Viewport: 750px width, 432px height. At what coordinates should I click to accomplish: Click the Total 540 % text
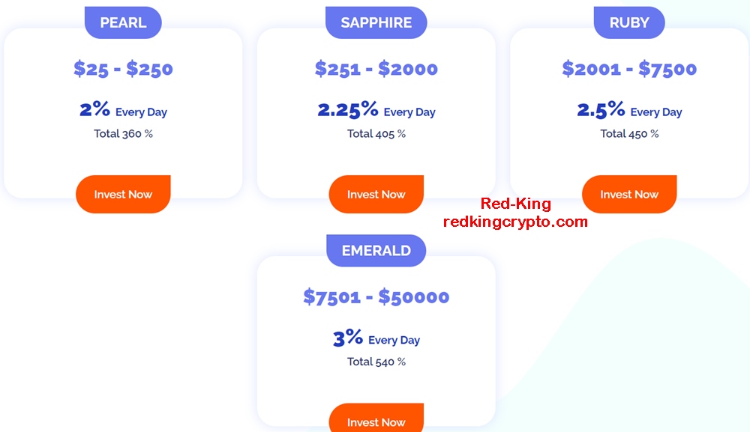coord(376,362)
